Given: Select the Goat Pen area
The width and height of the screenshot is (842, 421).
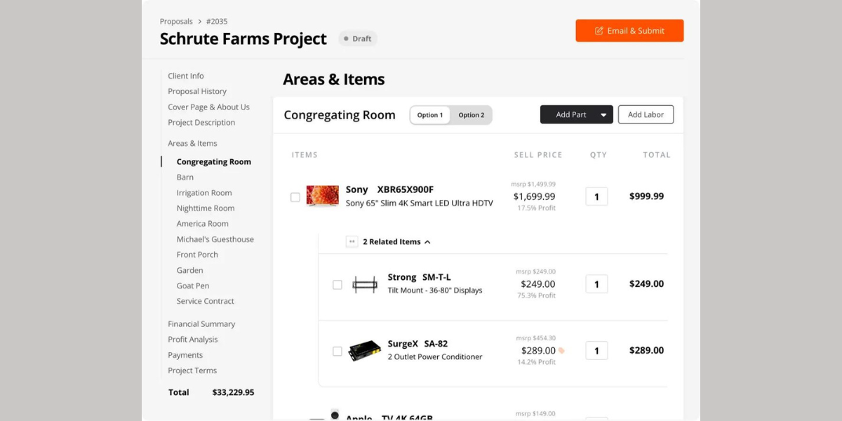Looking at the screenshot, I should pyautogui.click(x=193, y=285).
